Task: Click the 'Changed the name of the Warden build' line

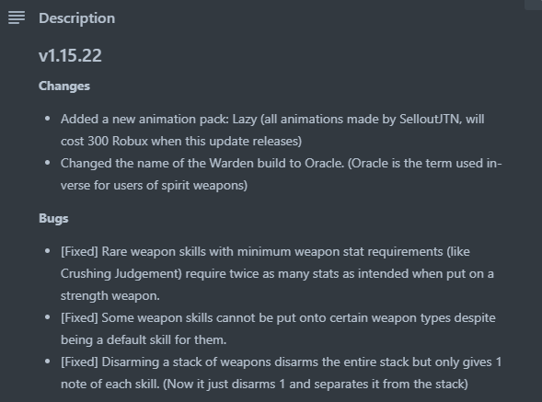Action: pos(281,163)
